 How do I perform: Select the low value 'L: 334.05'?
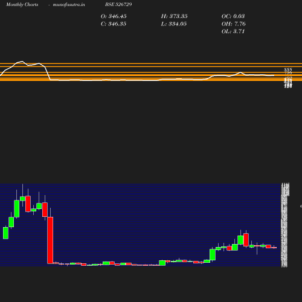pos(174,24)
